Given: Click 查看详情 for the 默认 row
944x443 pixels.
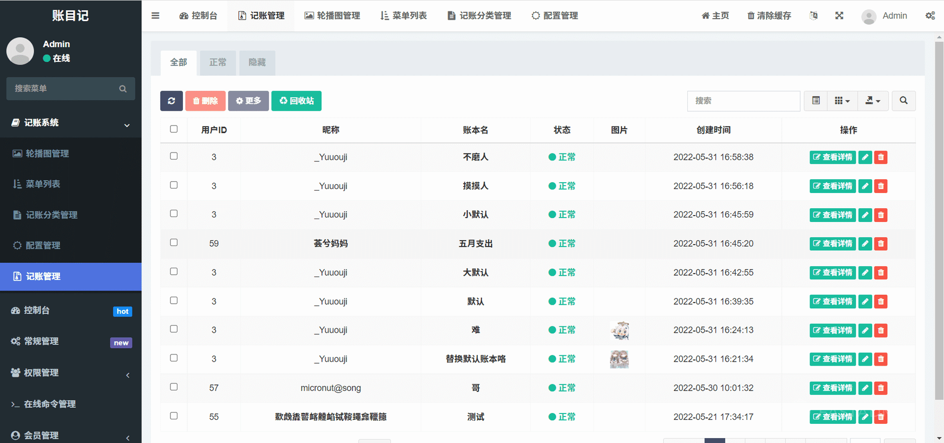Looking at the screenshot, I should (832, 302).
